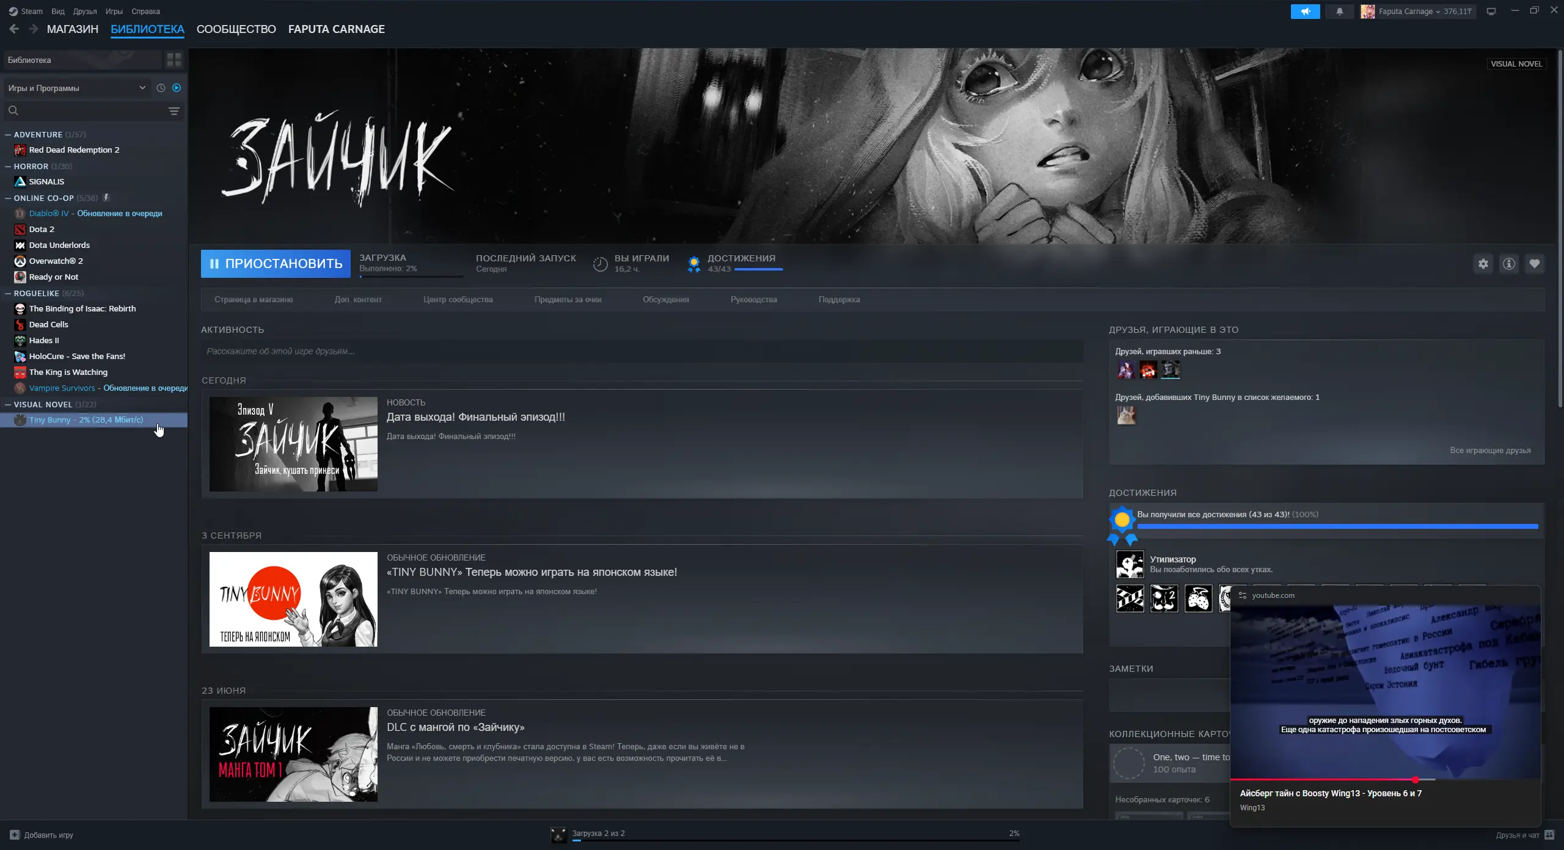Pause the Tiny Bunny download

pos(276,264)
